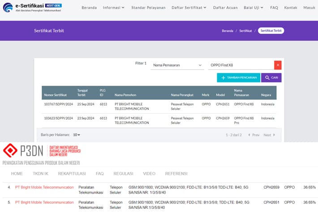Sort by Nomor Sertifikat column header
318x212 pixels.
click(x=56, y=95)
